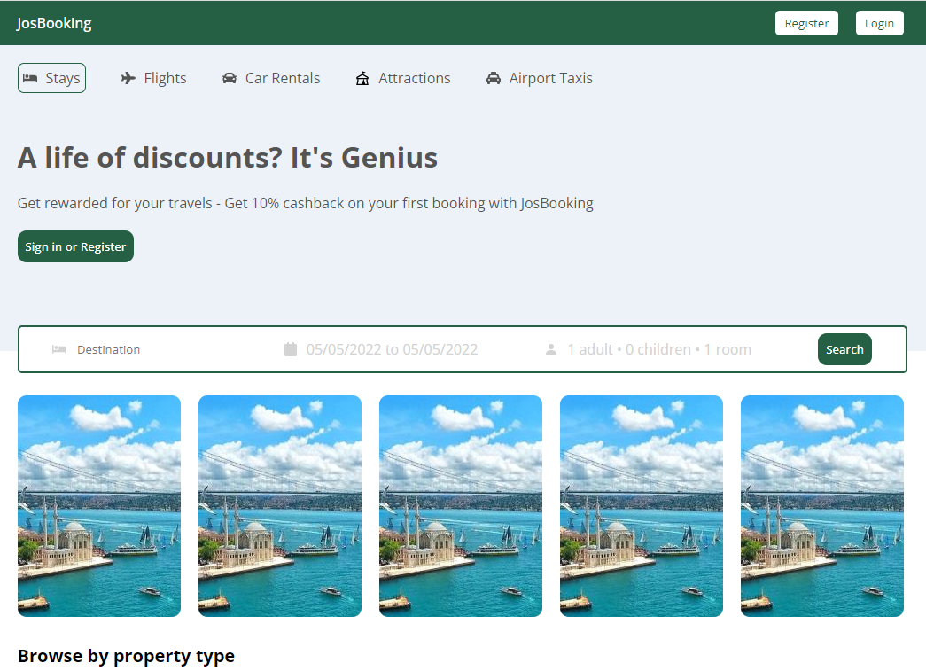Switch to the Flights tab
Screen dimensions: 926x671
(153, 78)
